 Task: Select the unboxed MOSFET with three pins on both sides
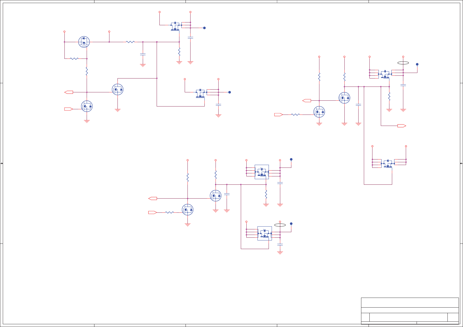click(x=385, y=74)
